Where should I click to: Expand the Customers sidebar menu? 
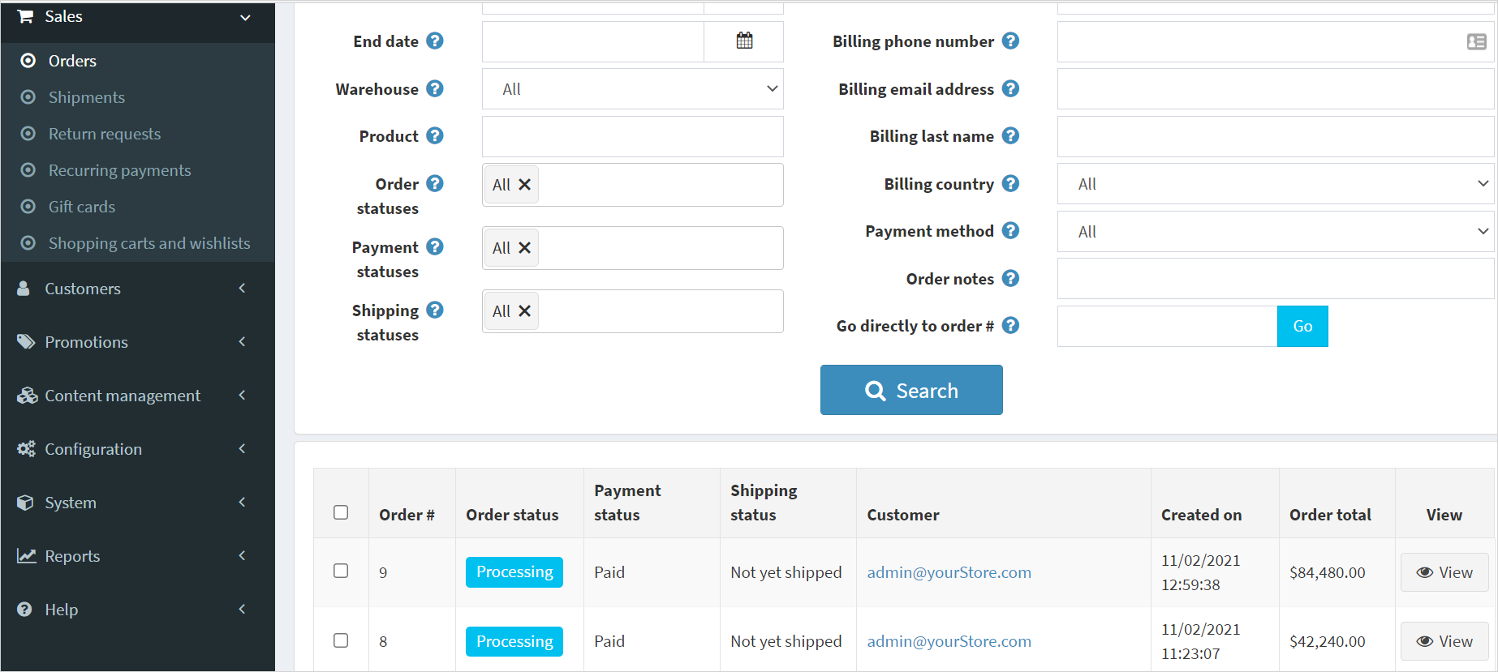[82, 289]
